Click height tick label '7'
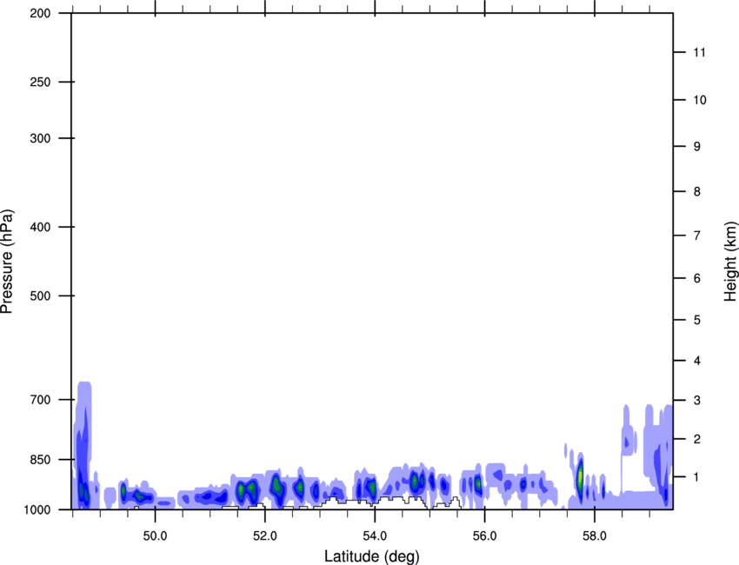This screenshot has height=565, width=739. [697, 236]
